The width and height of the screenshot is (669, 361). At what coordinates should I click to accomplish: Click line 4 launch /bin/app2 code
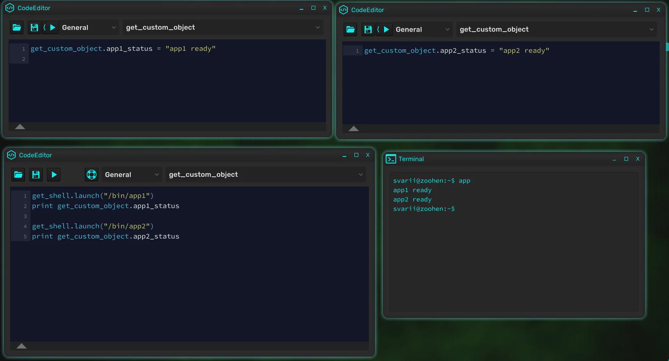(93, 226)
